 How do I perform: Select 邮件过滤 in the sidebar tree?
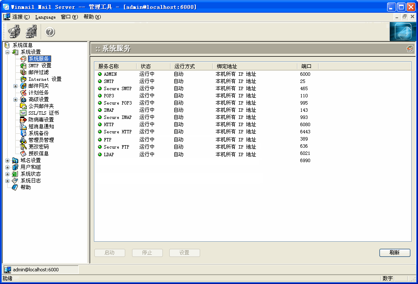pyautogui.click(x=38, y=72)
